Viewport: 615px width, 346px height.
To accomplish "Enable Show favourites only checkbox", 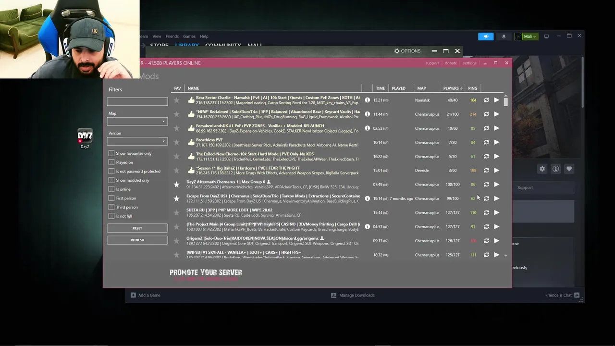I will point(111,153).
